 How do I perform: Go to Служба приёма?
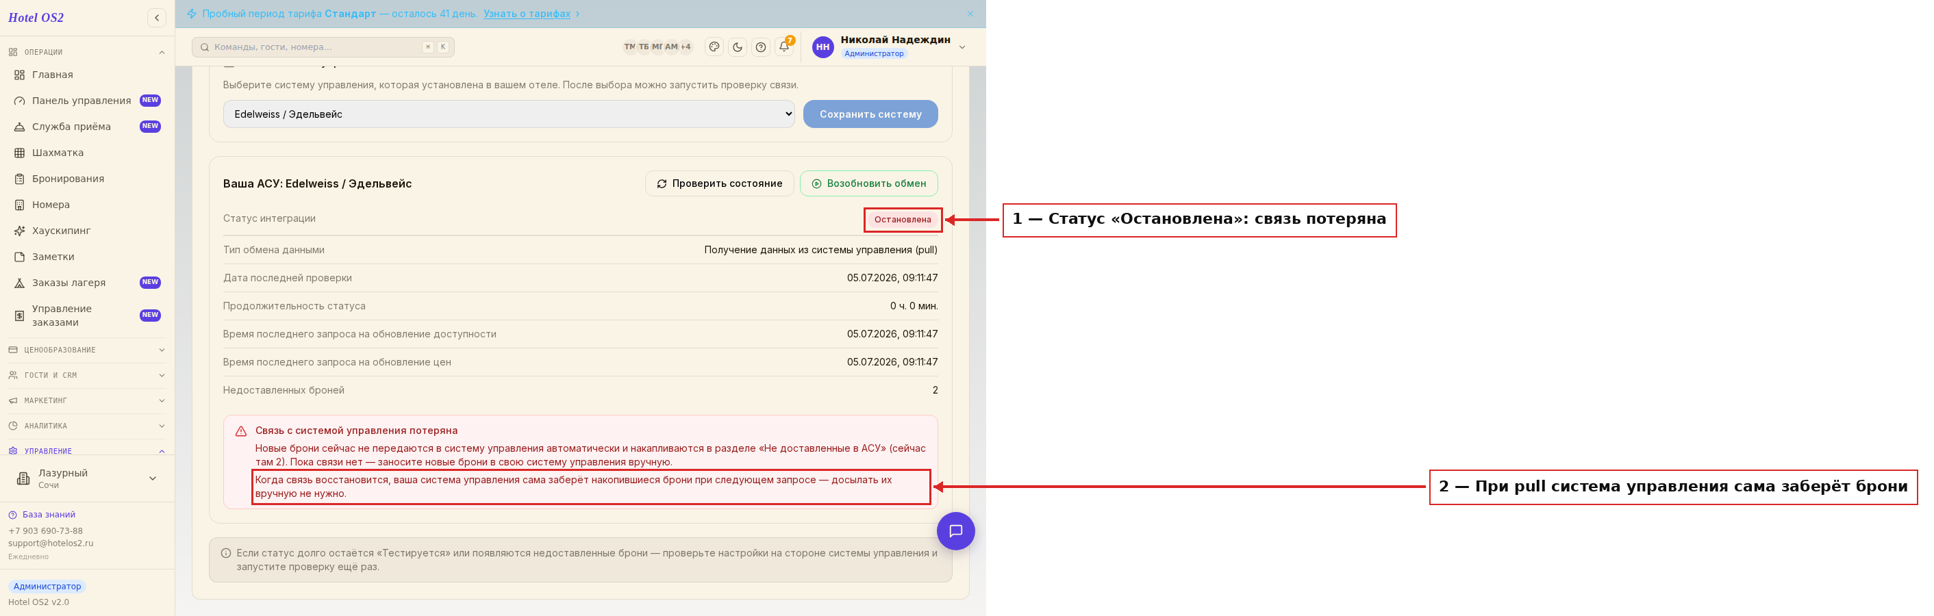pyautogui.click(x=87, y=127)
